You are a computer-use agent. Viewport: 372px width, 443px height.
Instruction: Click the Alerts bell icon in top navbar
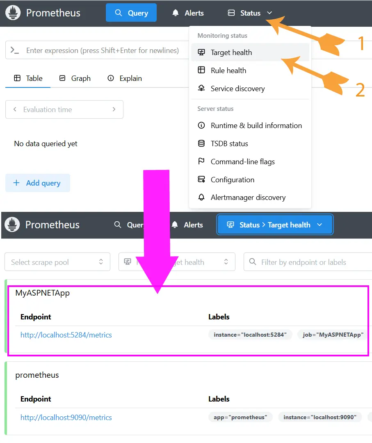point(176,13)
